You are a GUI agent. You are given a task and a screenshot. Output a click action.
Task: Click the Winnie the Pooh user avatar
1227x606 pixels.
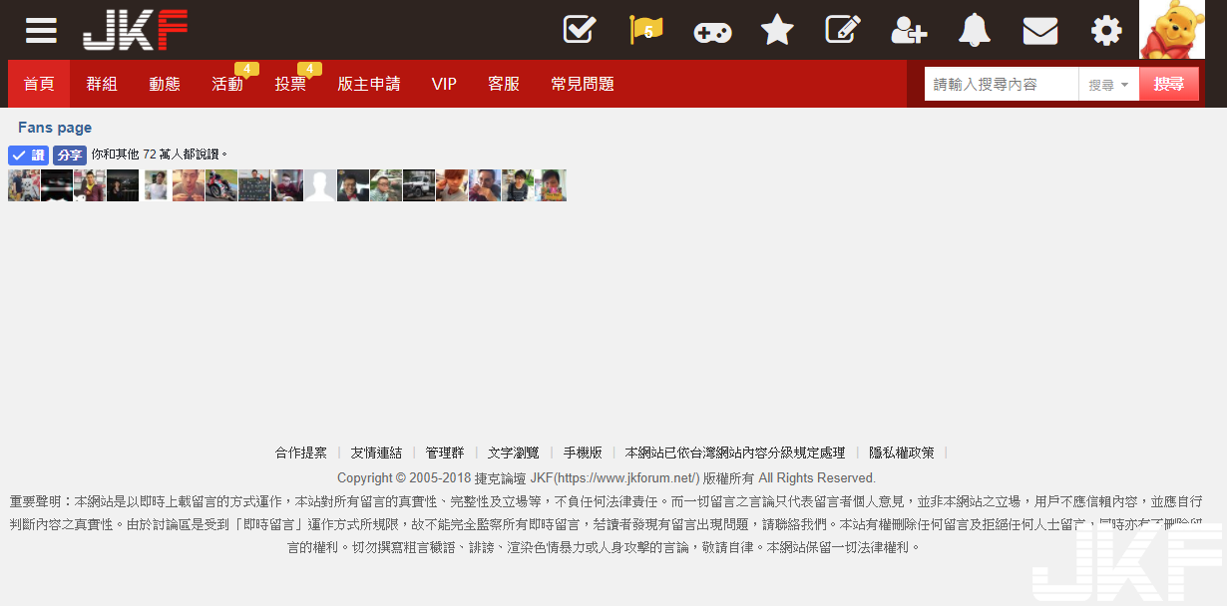pos(1171,30)
